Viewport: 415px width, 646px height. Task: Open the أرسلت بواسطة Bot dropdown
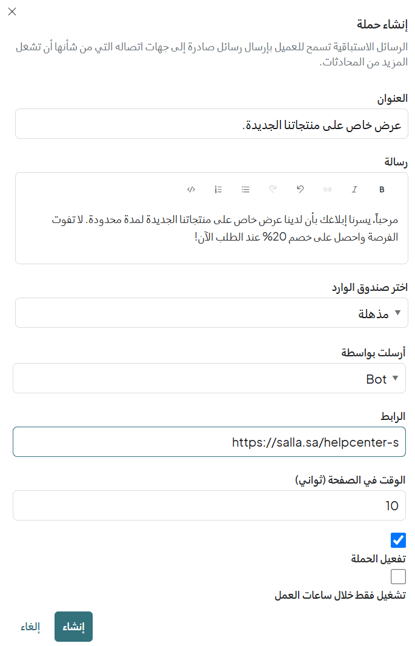209,378
